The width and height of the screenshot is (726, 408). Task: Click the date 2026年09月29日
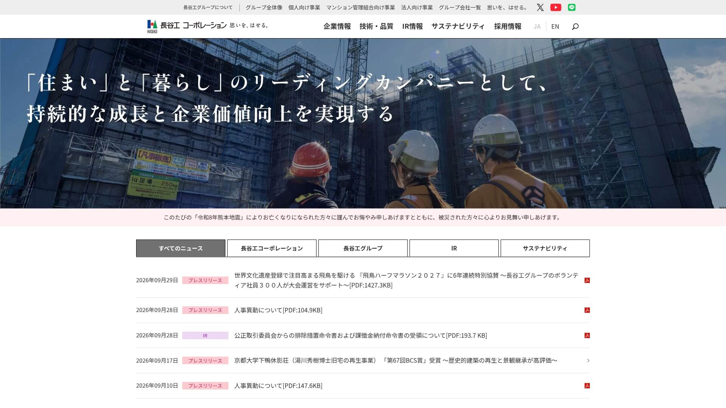coord(157,280)
